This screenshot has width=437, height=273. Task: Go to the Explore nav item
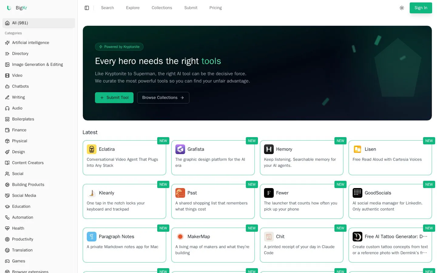tap(133, 8)
